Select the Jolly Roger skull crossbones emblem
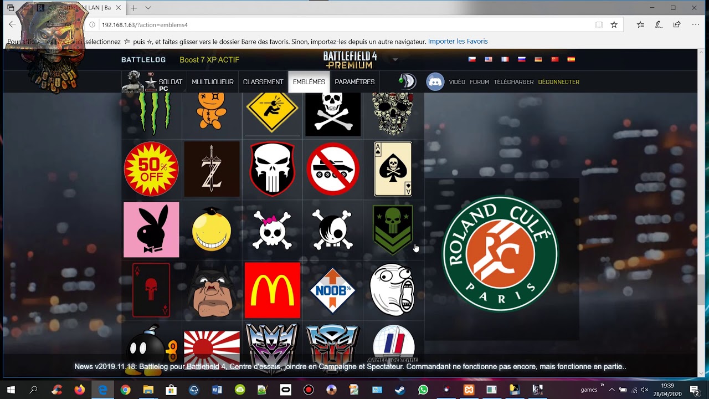Screen dimensions: 709x399 point(333,114)
